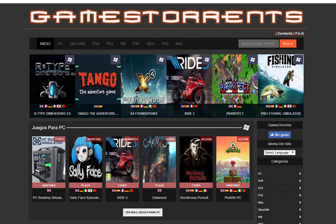Click the Xbox360 category label
The height and width of the screenshot is (224, 336).
click(263, 210)
